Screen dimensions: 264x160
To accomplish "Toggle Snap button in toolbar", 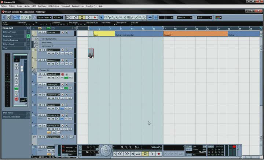I will [156, 18].
